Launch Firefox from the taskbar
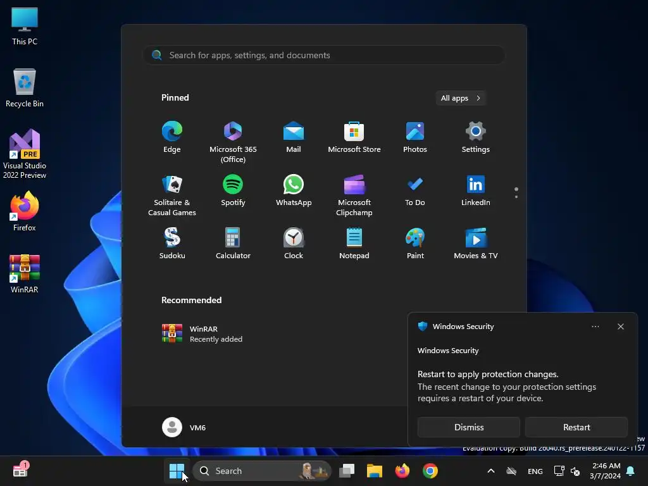 tap(402, 471)
